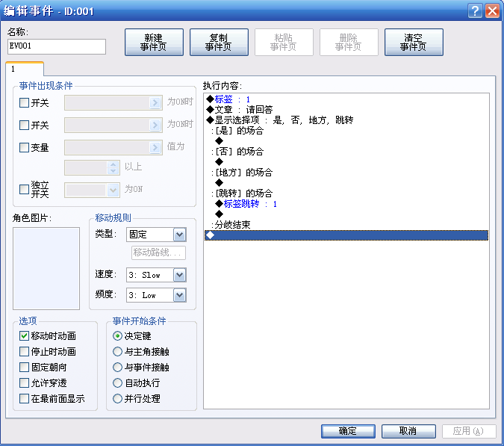Uncheck the 移动时动画 option

coord(24,336)
